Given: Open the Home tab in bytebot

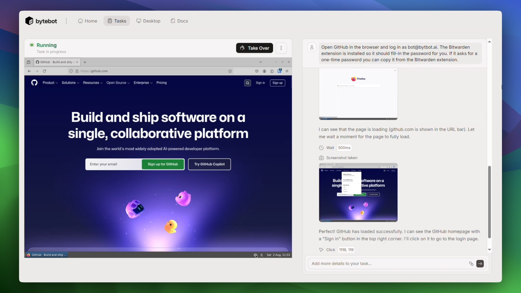Looking at the screenshot, I should [87, 21].
